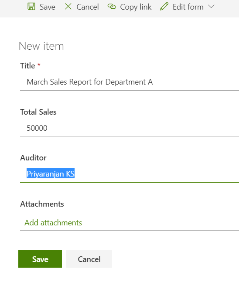The width and height of the screenshot is (239, 296).
Task: Click empty area of the Auditor people picker
Action: 157,174
